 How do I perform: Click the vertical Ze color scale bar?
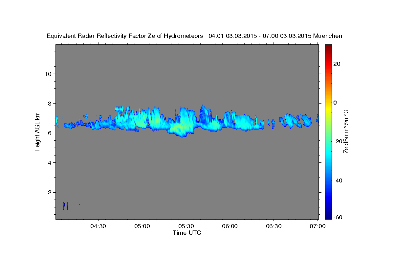tap(329, 131)
